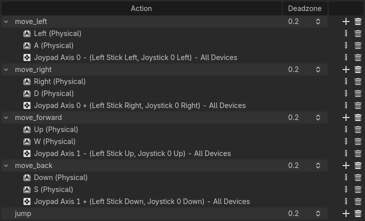Adjust the move_forward deadzone stepper arrows
This screenshot has width=365, height=221.
pos(318,117)
